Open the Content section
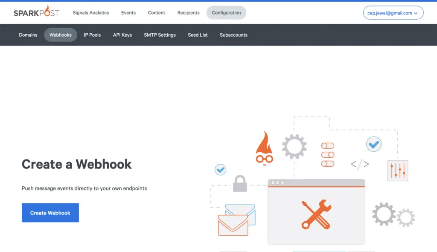Image resolution: width=437 pixels, height=252 pixels. (156, 13)
